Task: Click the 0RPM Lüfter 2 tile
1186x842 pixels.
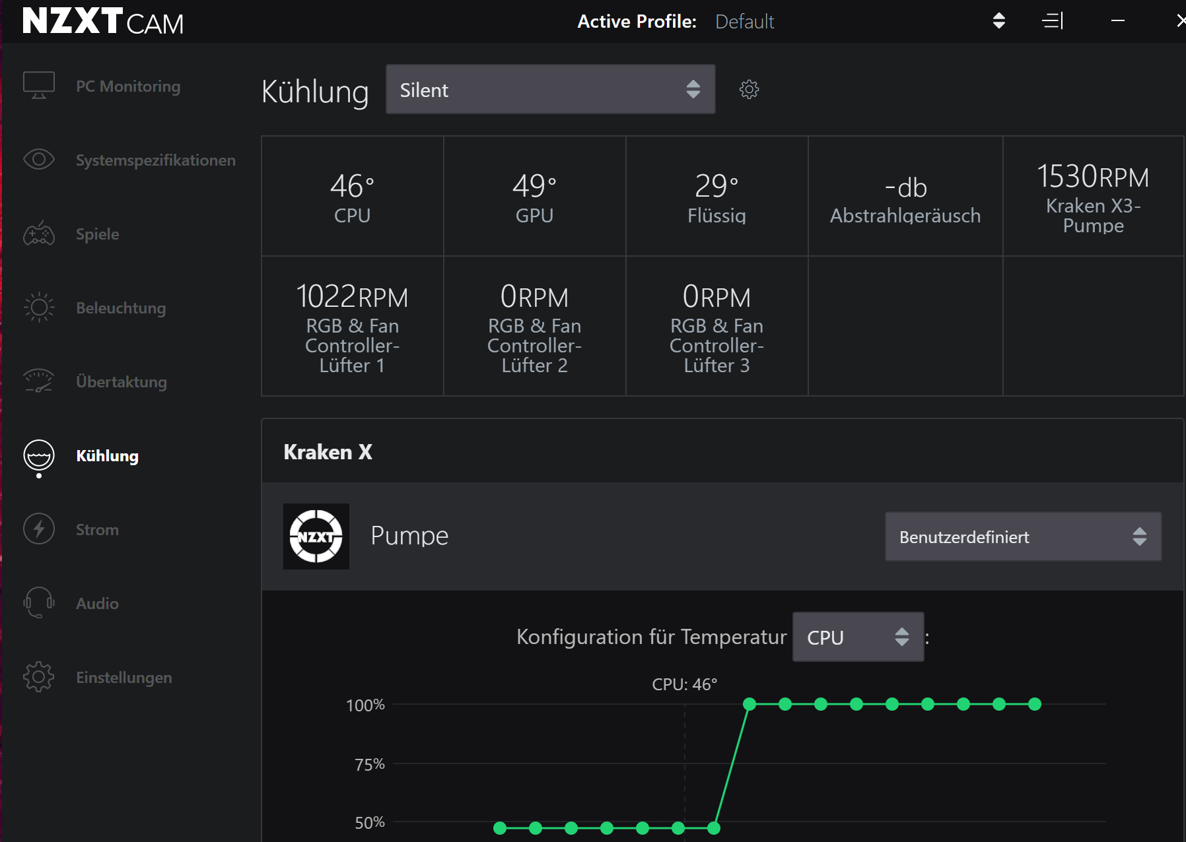Action: pos(535,326)
